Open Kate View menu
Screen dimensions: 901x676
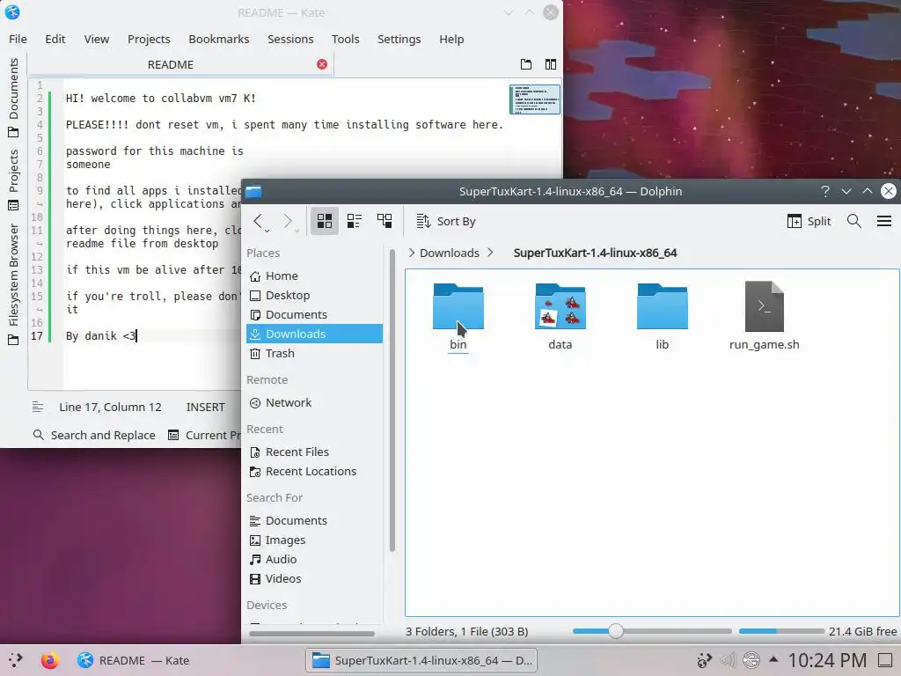(x=97, y=39)
